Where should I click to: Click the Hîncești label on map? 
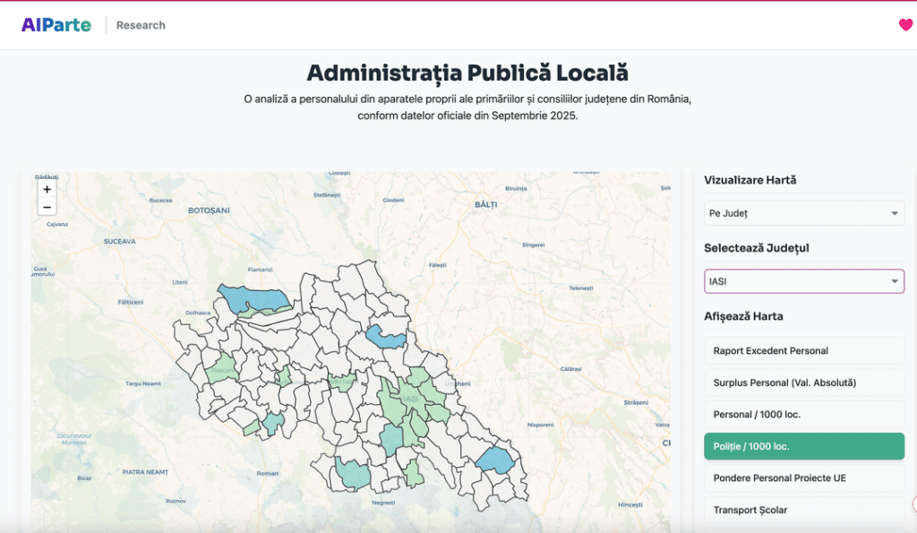pos(630,504)
